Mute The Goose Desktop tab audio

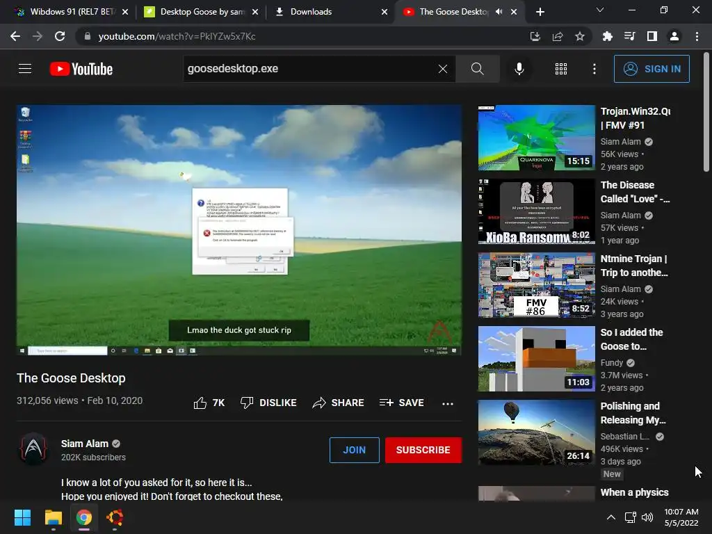tap(499, 12)
